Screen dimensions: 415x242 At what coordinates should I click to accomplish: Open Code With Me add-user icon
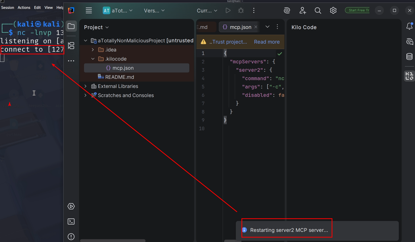tap(303, 10)
